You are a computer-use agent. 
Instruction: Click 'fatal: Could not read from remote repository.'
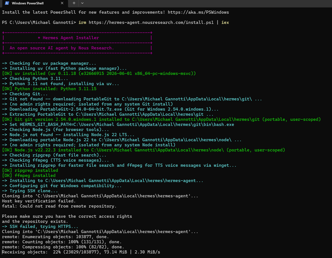pyautogui.click(x=59, y=206)
